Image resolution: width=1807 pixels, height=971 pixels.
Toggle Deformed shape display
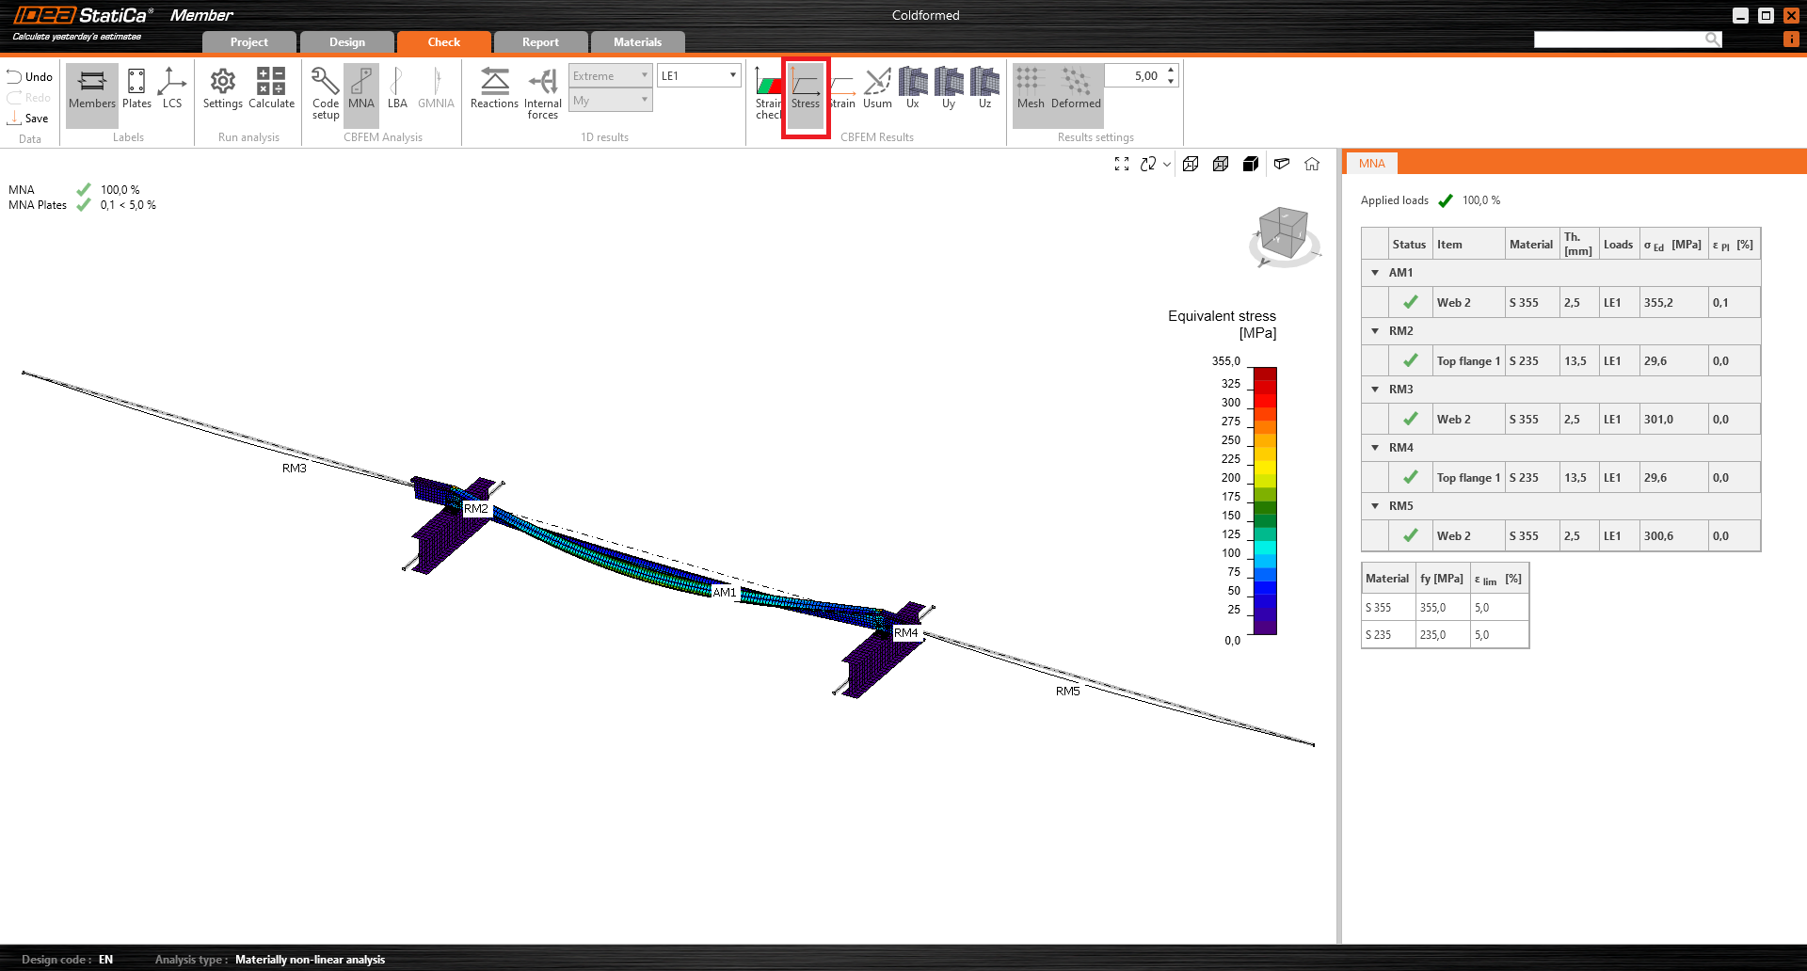coord(1076,88)
